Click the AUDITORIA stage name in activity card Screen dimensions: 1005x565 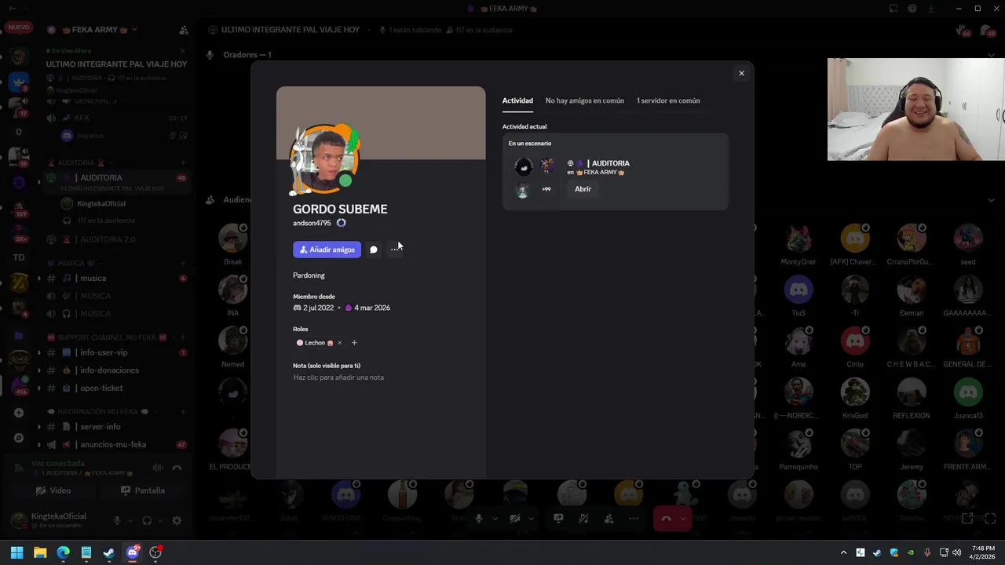[610, 163]
